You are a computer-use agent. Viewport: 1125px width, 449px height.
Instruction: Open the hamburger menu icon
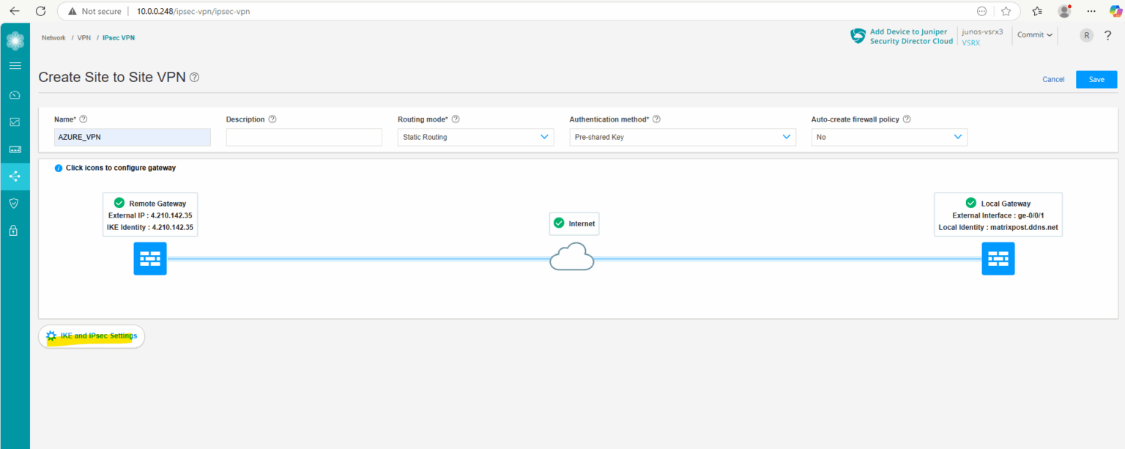pyautogui.click(x=15, y=65)
